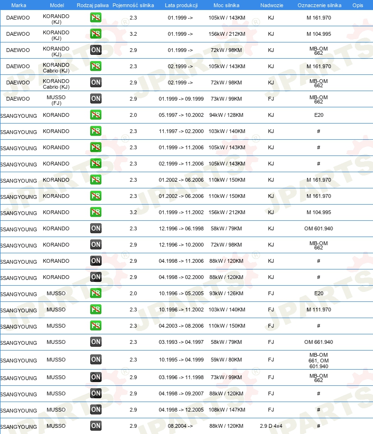Select years cell 01.1999 -> 09.1999

pyautogui.click(x=181, y=99)
